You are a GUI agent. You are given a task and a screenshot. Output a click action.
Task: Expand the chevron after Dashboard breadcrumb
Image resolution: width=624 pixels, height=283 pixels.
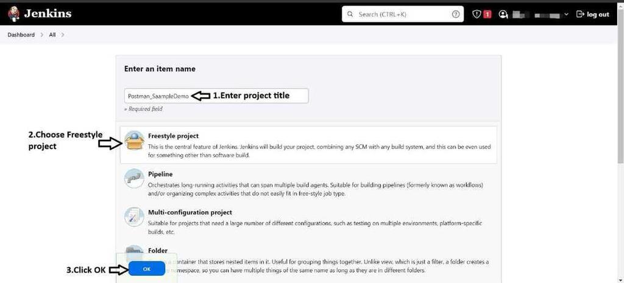pos(41,35)
